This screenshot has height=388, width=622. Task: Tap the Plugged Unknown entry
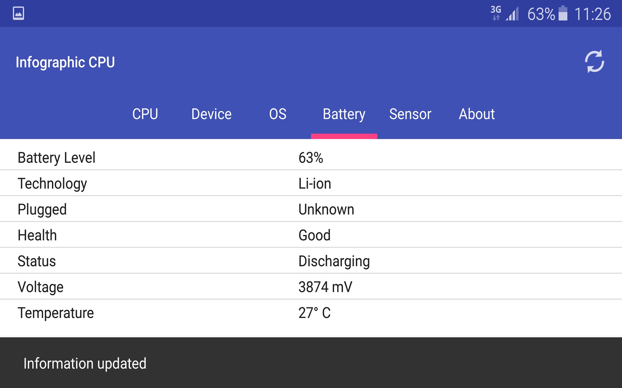click(311, 209)
